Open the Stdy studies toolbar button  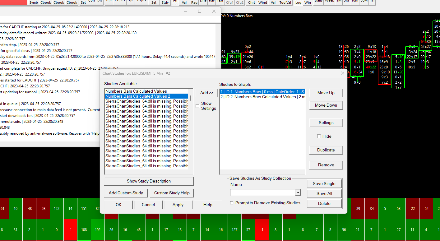pos(165,2)
